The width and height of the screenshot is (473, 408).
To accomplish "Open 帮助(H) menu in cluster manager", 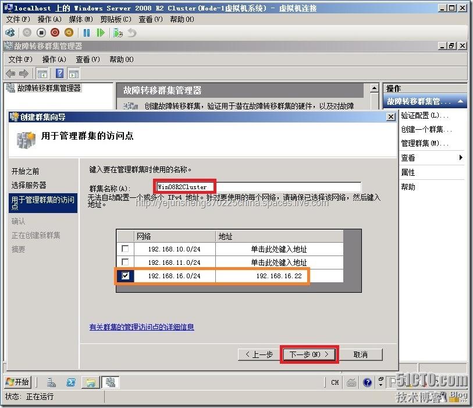I will pos(122,59).
